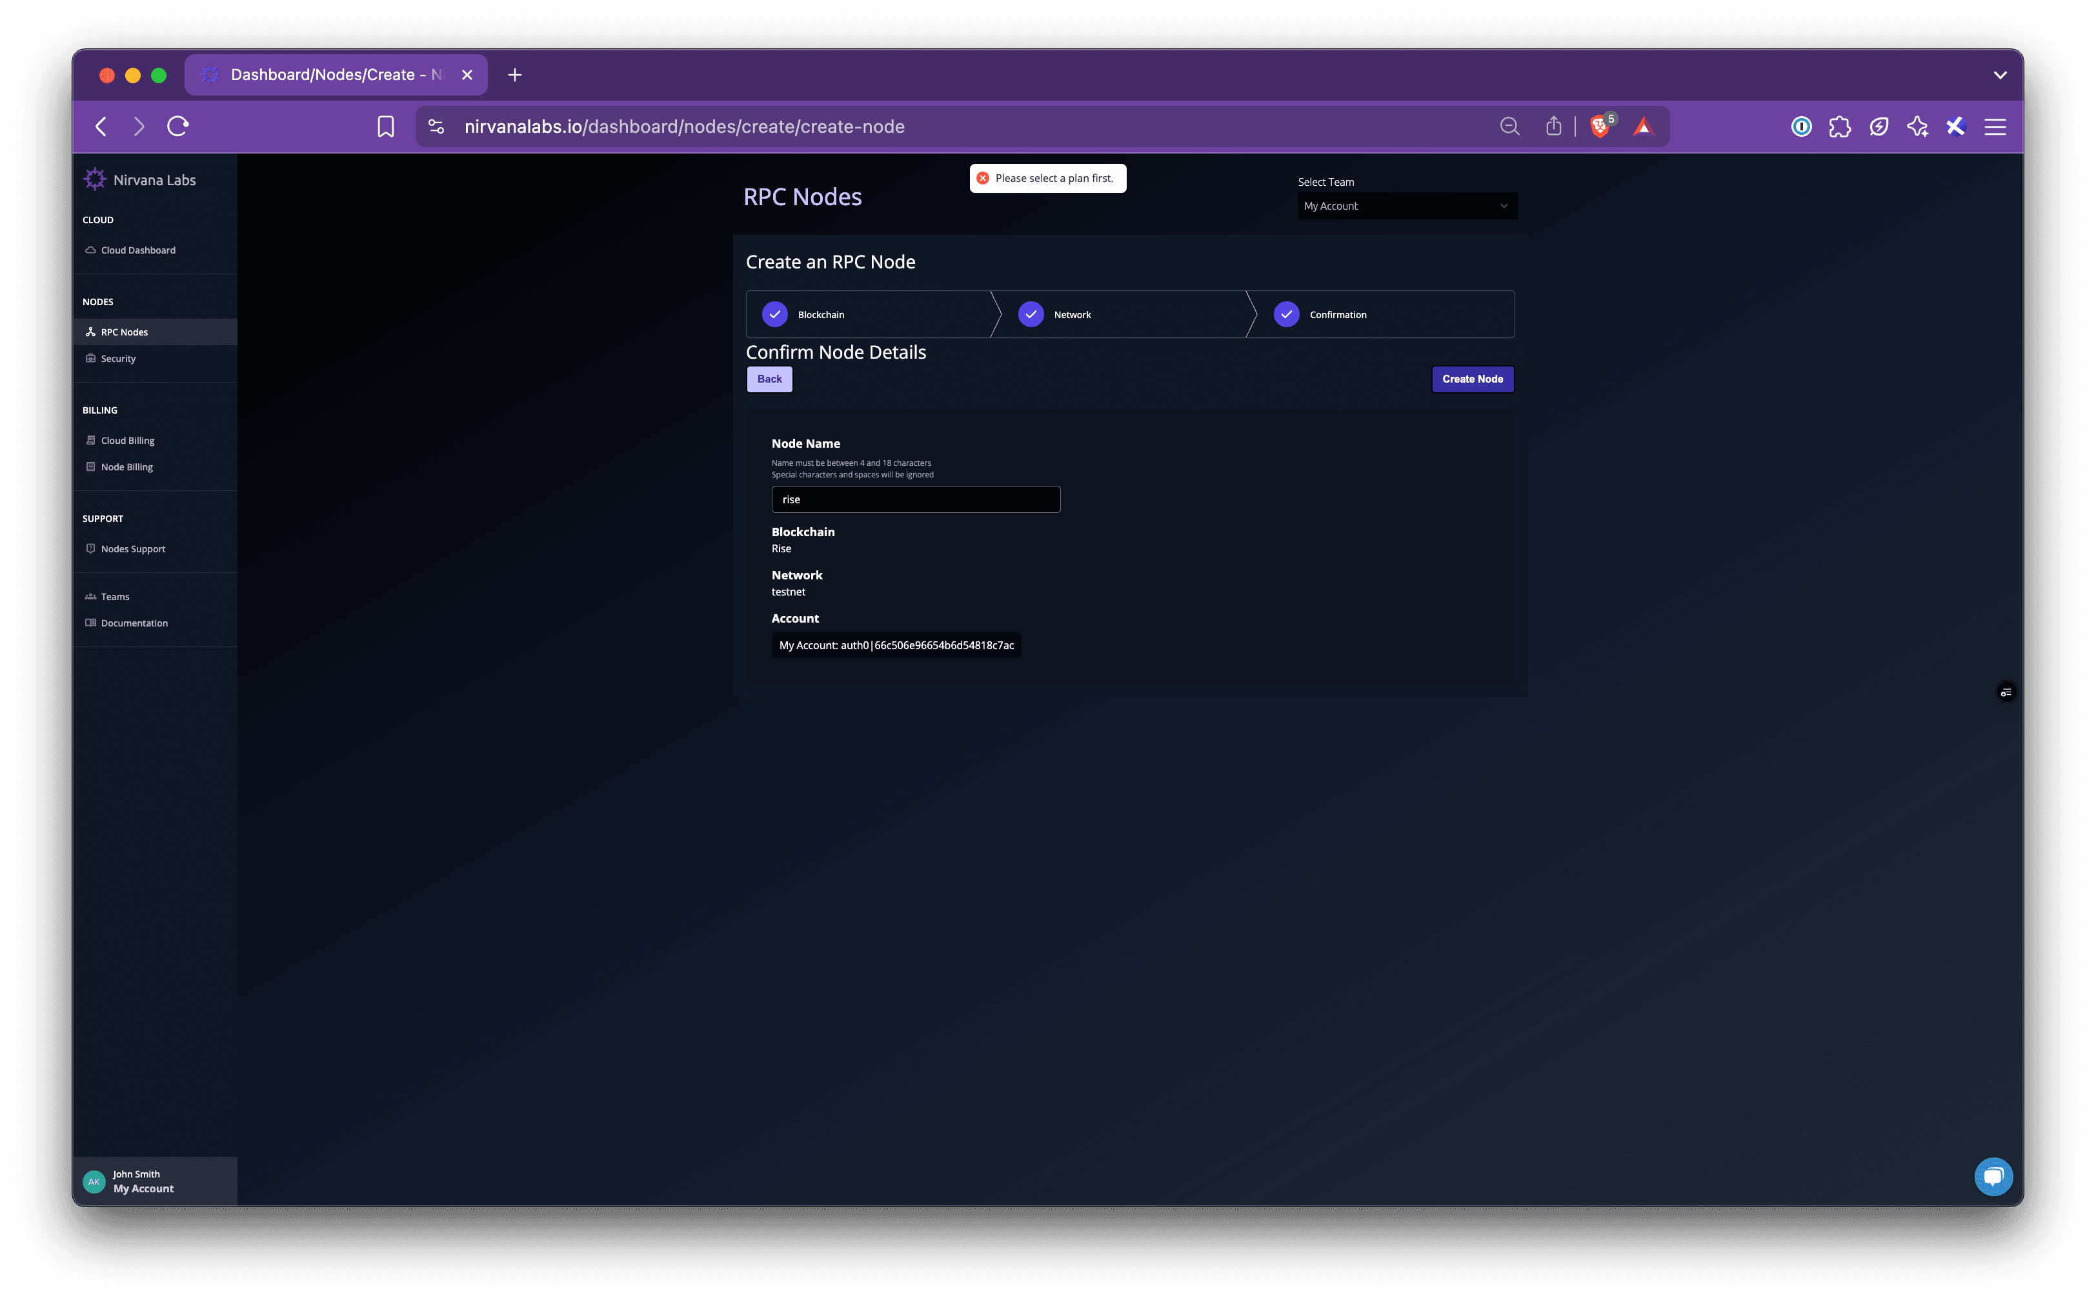This screenshot has width=2096, height=1302.
Task: Click the Network step checkmark
Action: pyautogui.click(x=1031, y=314)
